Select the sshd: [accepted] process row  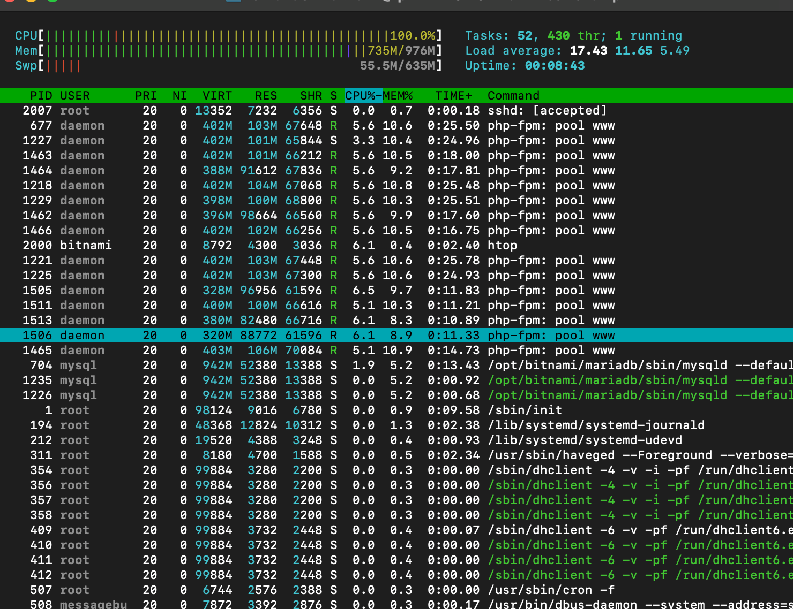point(396,110)
